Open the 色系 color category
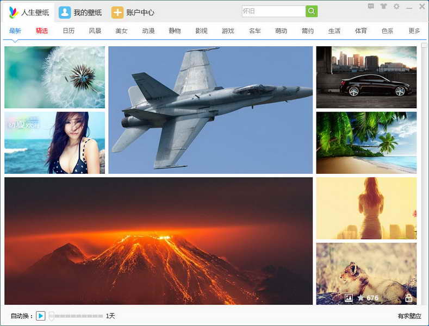Image resolution: width=429 pixels, height=326 pixels. (x=388, y=31)
